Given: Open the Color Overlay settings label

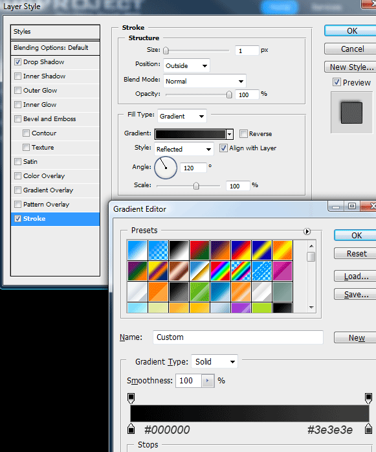Looking at the screenshot, I should point(44,176).
